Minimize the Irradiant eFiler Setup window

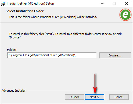[x=102, y=3]
